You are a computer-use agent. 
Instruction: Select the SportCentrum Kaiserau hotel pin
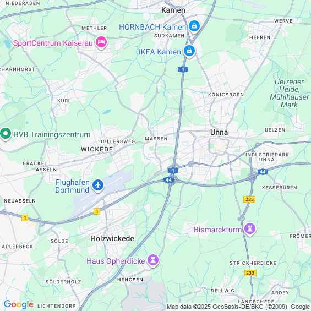101,42
